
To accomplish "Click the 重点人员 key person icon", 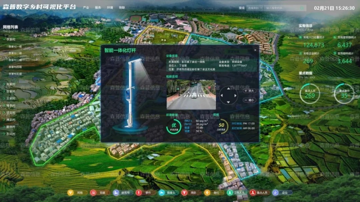I will click(x=253, y=193).
